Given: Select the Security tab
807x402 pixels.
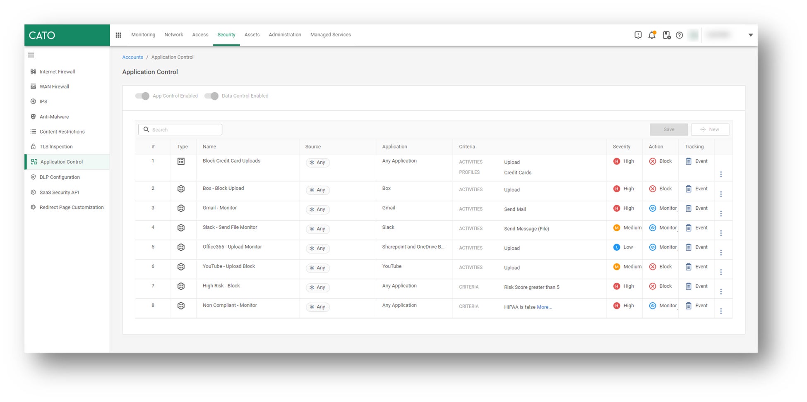Looking at the screenshot, I should tap(226, 35).
